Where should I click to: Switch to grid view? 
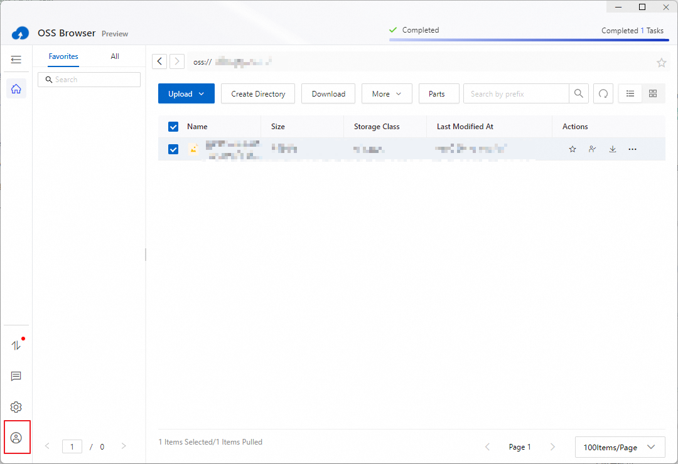653,93
